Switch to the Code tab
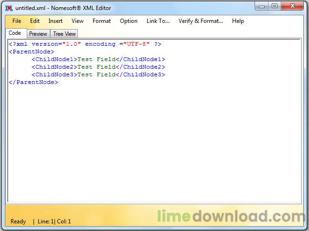The image size is (309, 231). tap(15, 33)
